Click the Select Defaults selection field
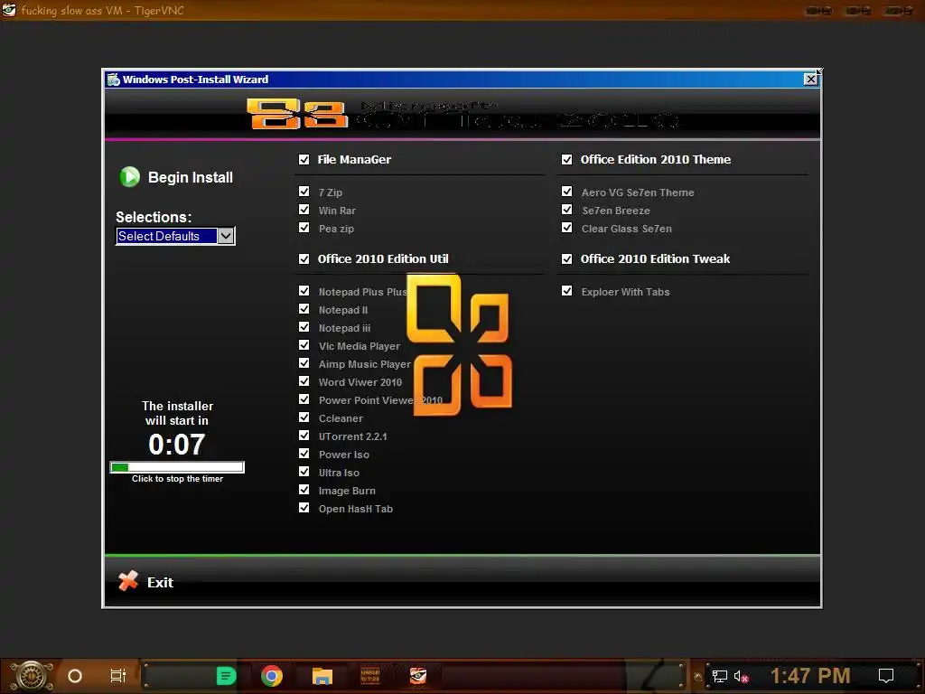The image size is (925, 694). click(167, 236)
